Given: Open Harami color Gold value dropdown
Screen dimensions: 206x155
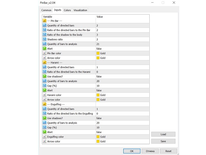Looking at the screenshot, I should click(122, 95).
